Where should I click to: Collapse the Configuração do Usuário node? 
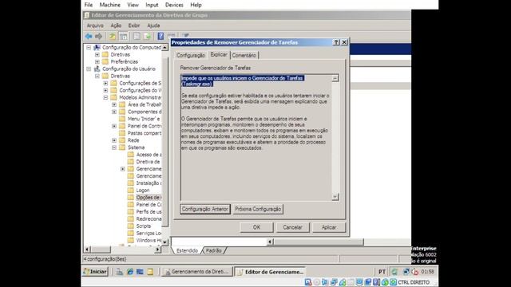coord(89,69)
